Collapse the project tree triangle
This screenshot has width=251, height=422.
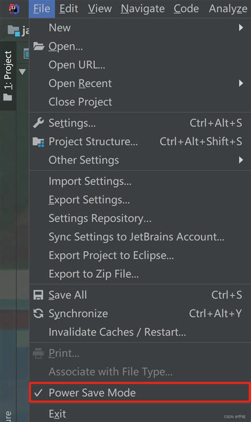click(x=23, y=72)
